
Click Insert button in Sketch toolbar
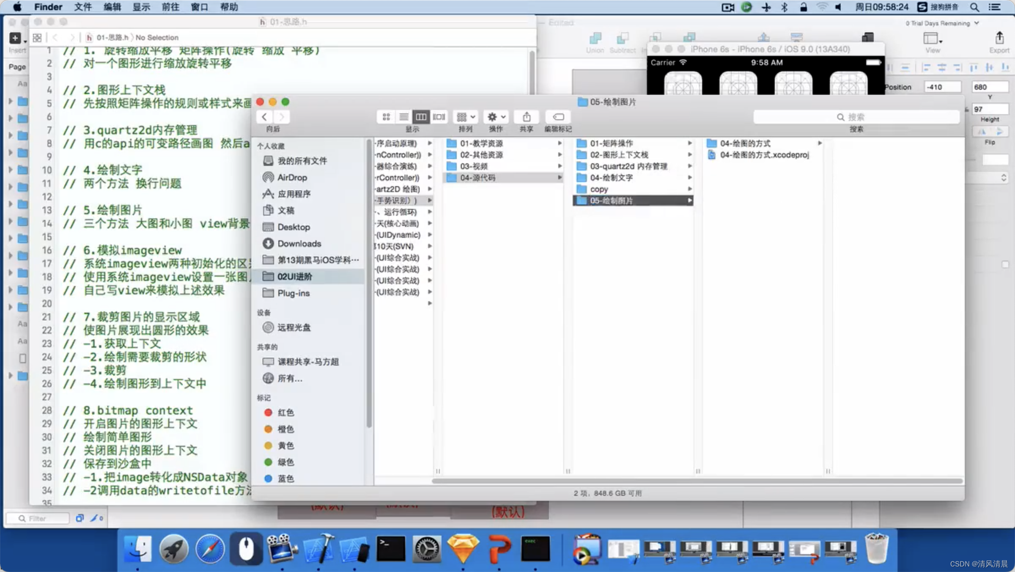point(17,42)
